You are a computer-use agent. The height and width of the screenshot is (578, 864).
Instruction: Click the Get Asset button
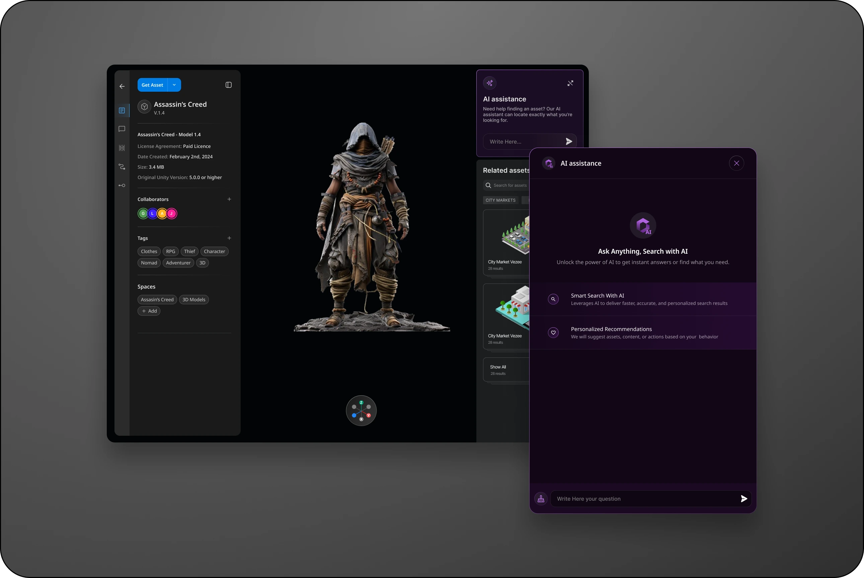152,85
